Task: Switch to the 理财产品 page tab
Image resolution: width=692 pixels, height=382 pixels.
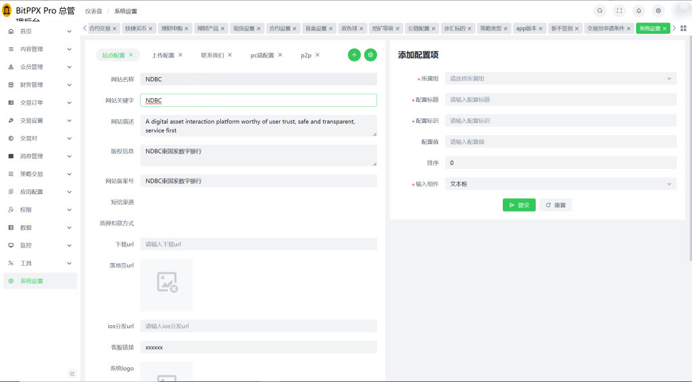Action: (208, 28)
